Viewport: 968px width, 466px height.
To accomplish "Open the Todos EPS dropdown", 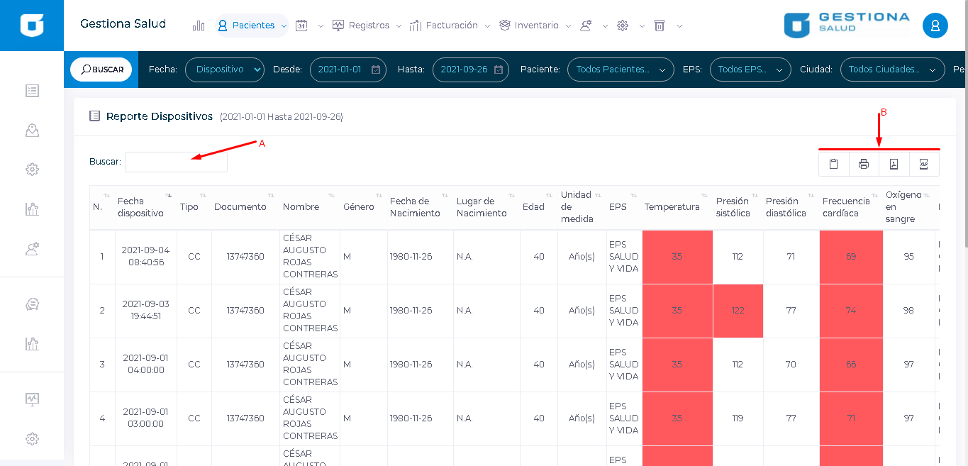I will tap(750, 70).
